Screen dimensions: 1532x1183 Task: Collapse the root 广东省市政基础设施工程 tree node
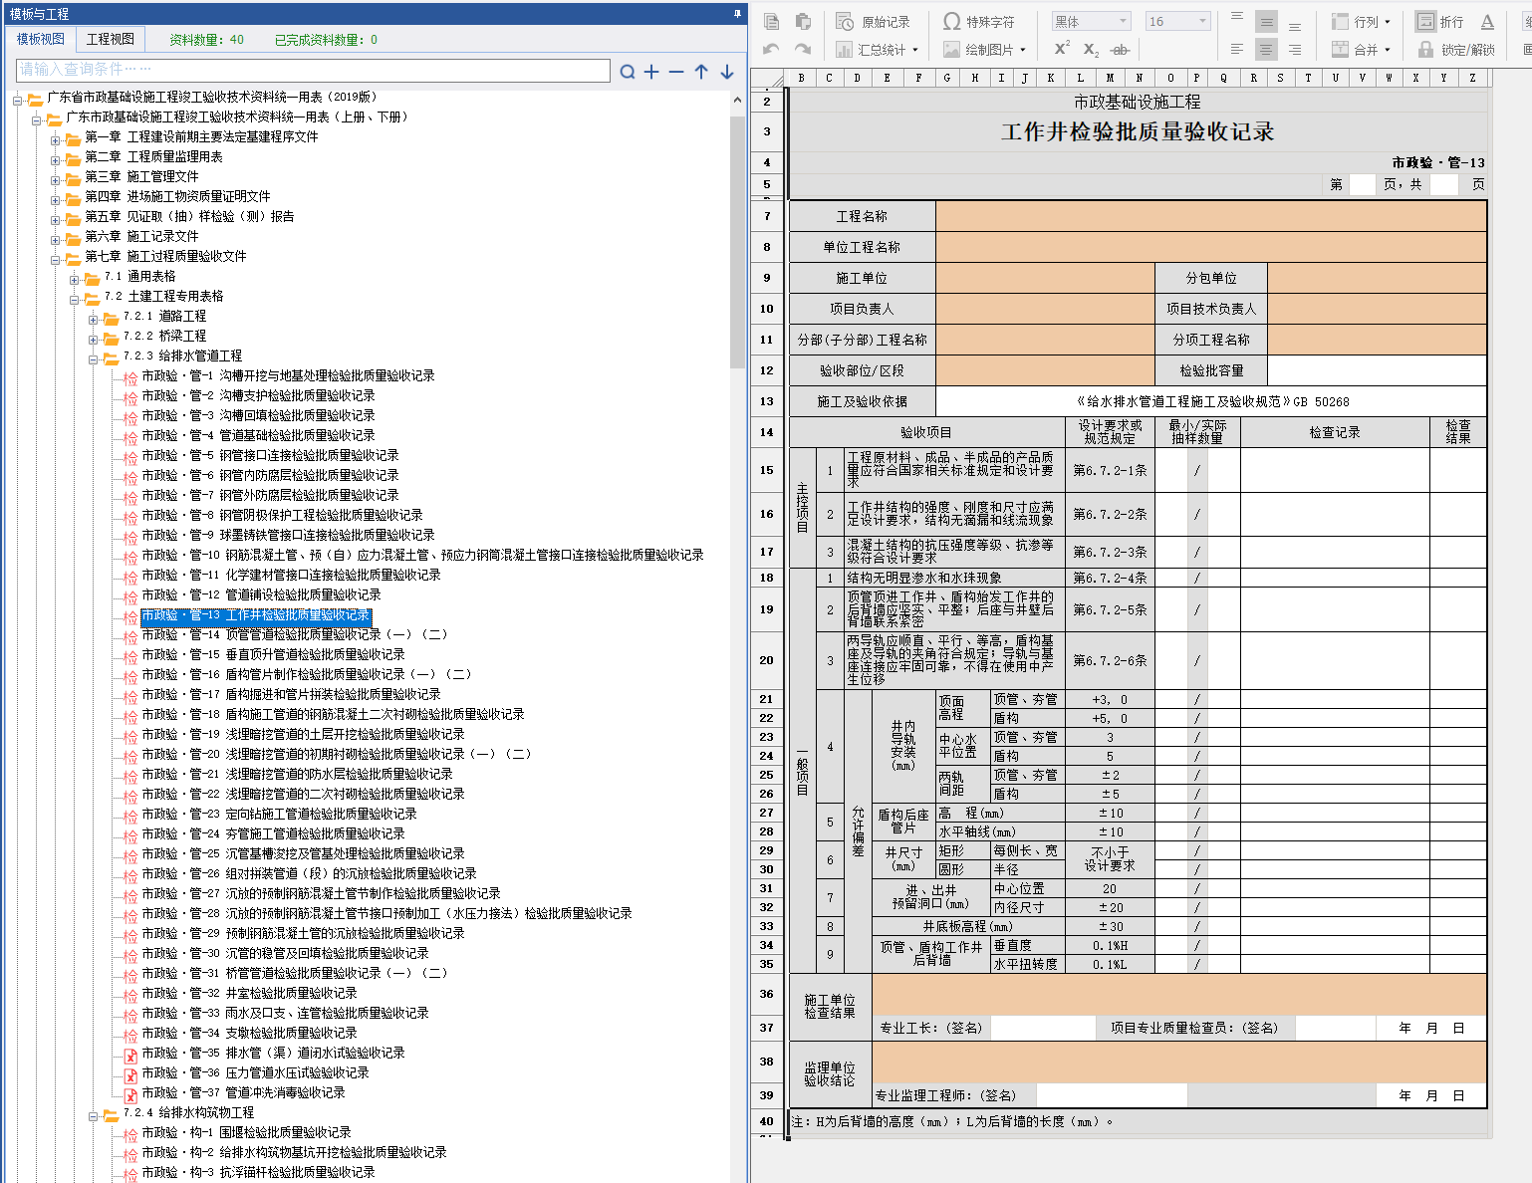18,100
